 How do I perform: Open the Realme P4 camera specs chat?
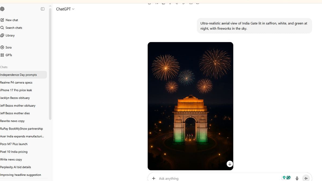pyautogui.click(x=16, y=83)
